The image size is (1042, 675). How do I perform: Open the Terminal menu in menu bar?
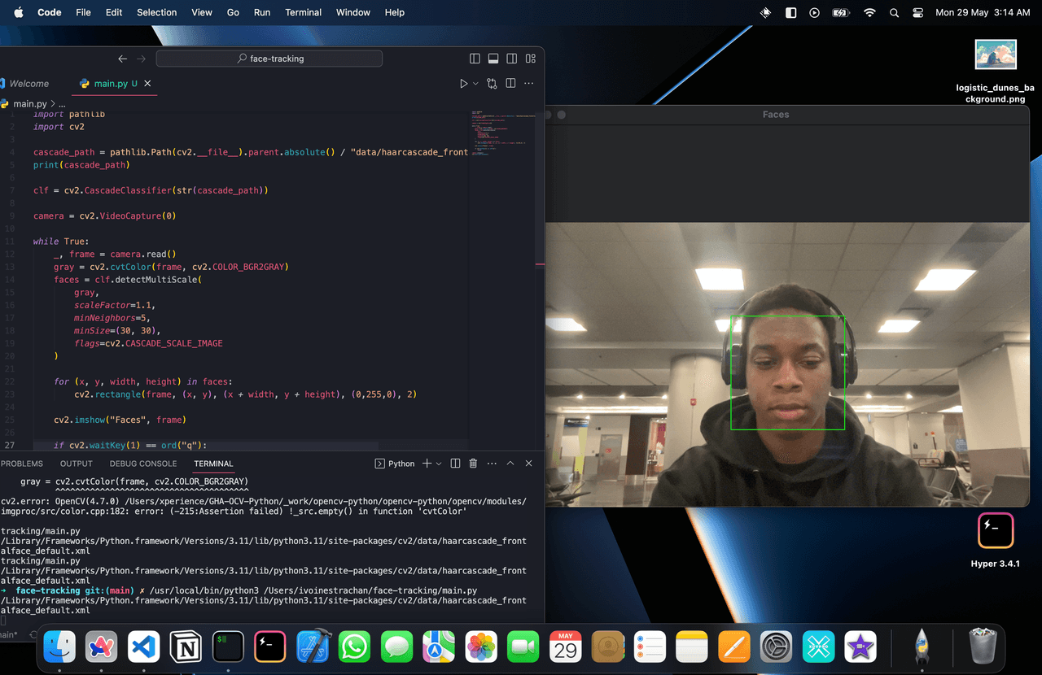(303, 12)
